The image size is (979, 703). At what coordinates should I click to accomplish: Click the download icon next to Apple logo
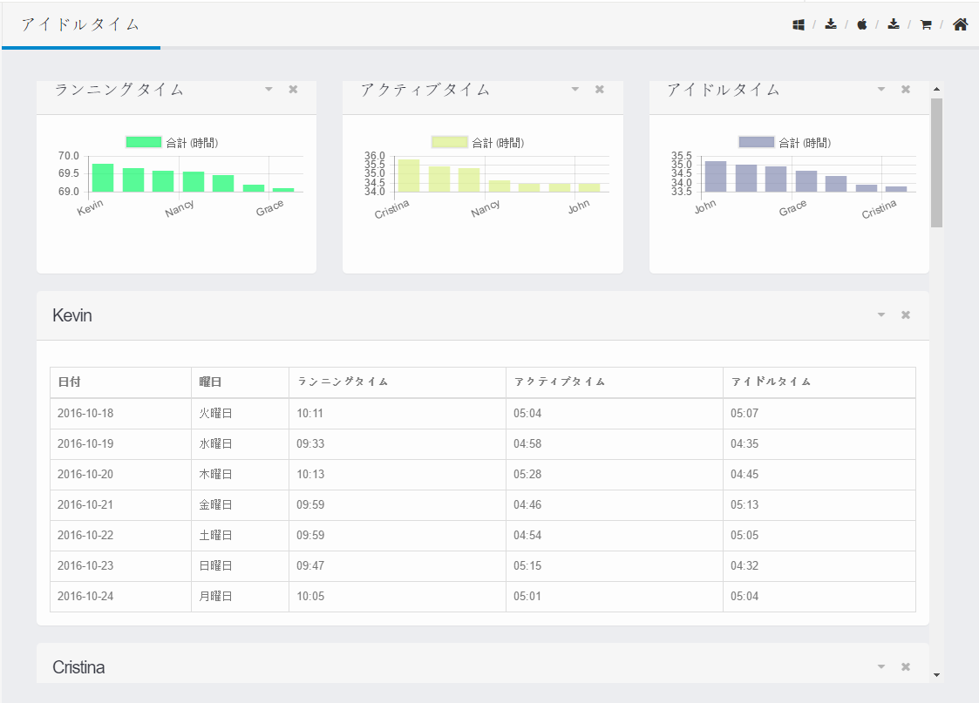(894, 24)
